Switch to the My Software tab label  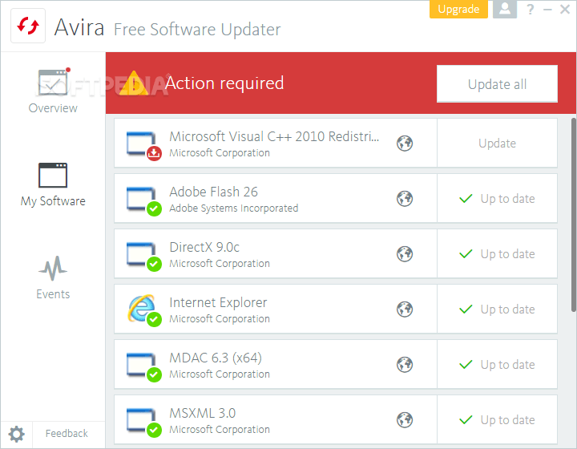click(53, 201)
